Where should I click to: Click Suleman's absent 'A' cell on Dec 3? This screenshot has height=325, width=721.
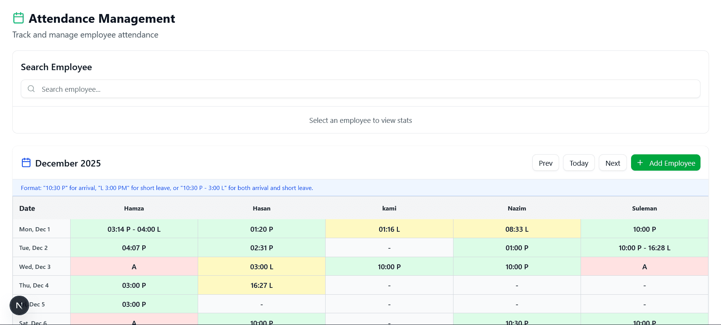coord(644,267)
